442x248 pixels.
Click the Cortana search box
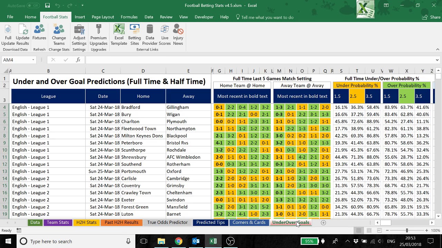tap(75, 241)
